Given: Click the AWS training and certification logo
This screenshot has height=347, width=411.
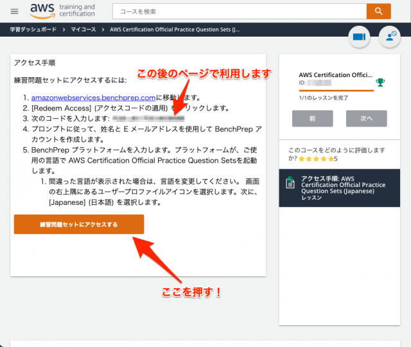Looking at the screenshot, I should pos(62,11).
